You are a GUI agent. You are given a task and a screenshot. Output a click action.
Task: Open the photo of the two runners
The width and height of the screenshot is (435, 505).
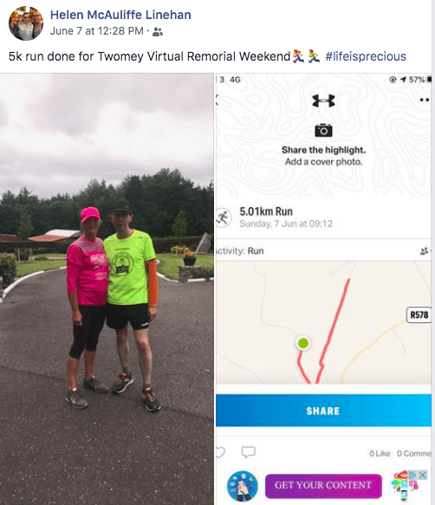coord(107,289)
